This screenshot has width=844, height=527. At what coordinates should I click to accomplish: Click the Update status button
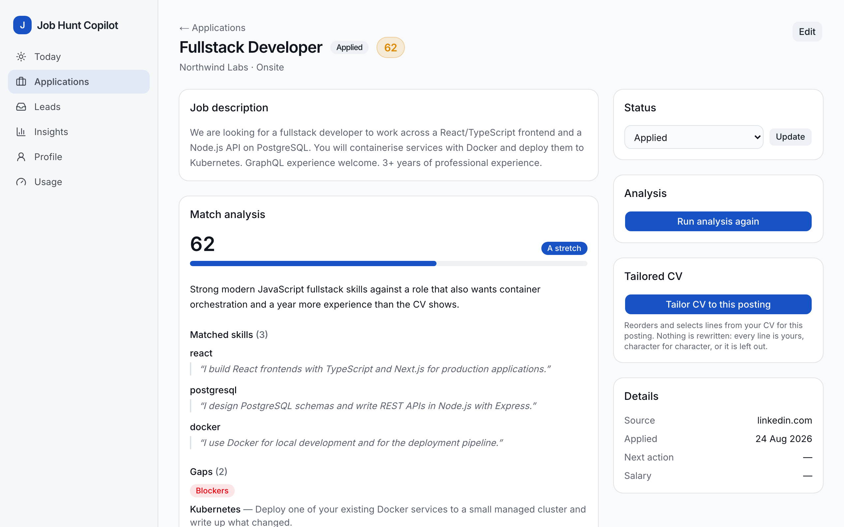click(x=790, y=137)
